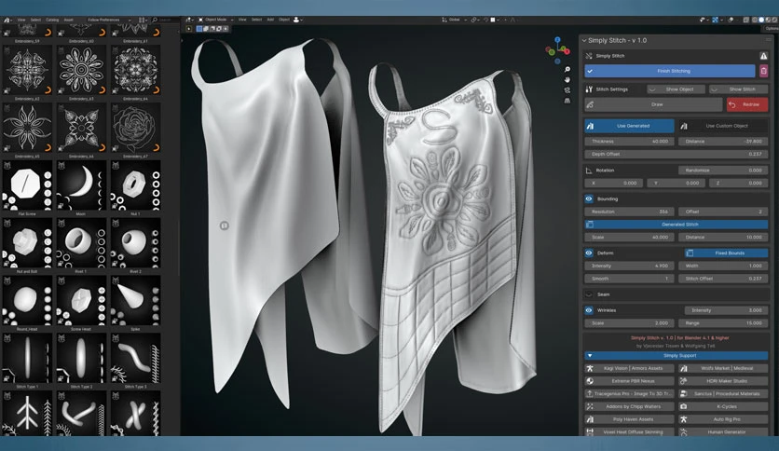Pick the Nut and Bolt asset

pos(27,243)
